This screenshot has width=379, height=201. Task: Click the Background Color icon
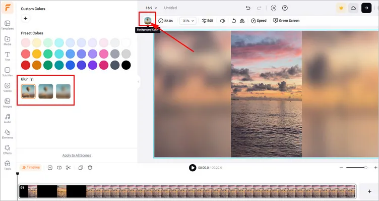(148, 21)
